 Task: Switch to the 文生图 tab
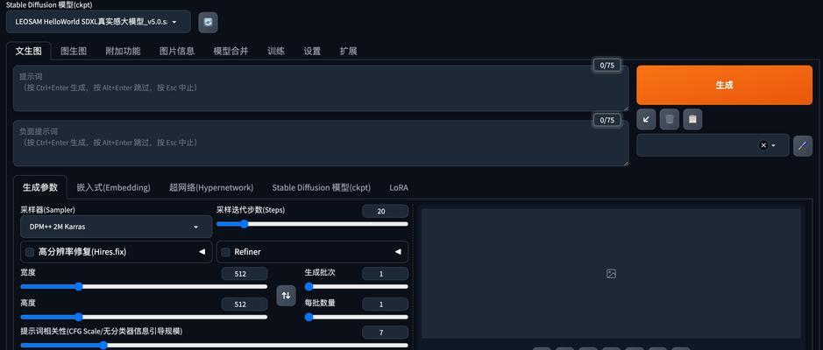point(28,51)
